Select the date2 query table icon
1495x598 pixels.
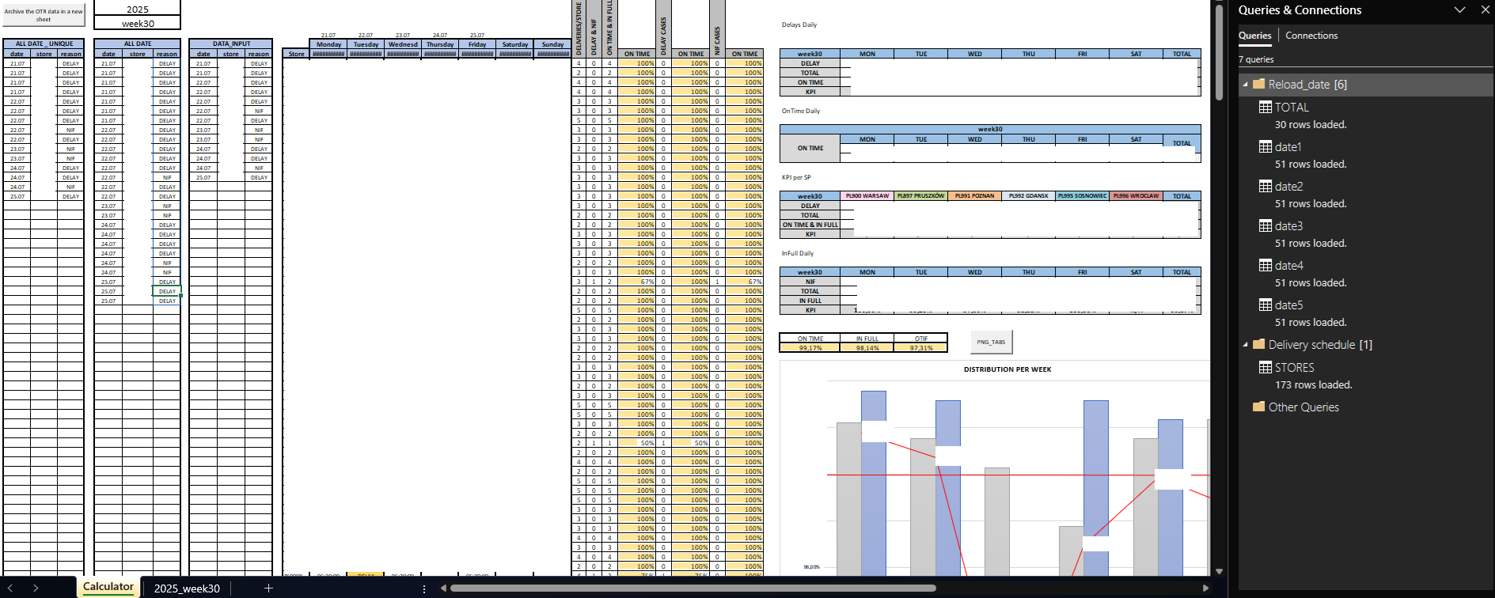click(1265, 186)
